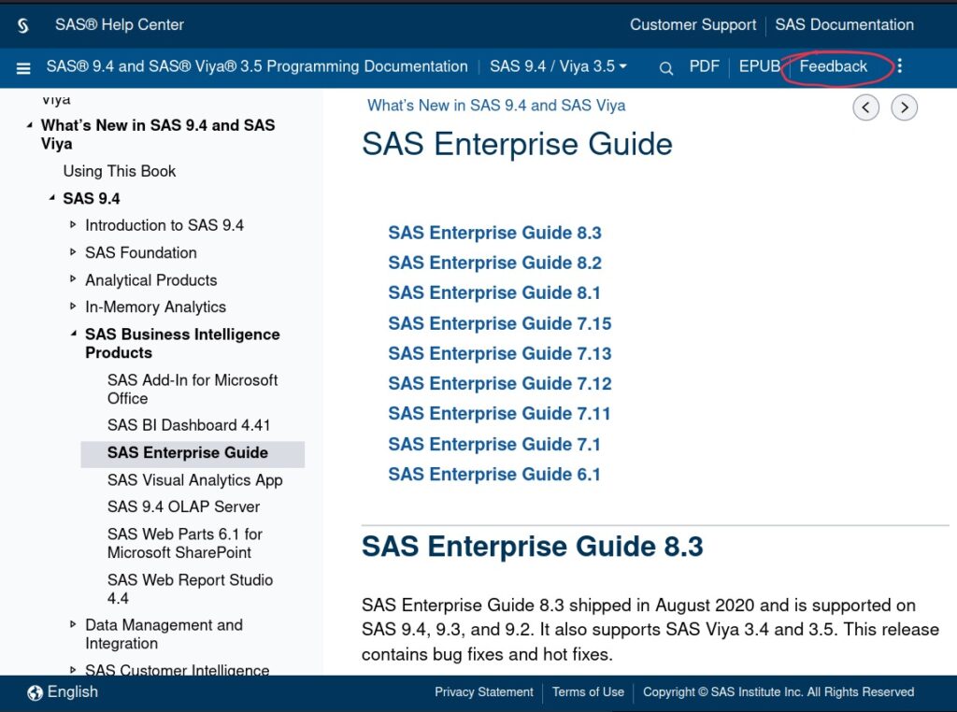Expand the Analytical Products node
Image resolution: width=957 pixels, height=712 pixels.
tap(73, 279)
